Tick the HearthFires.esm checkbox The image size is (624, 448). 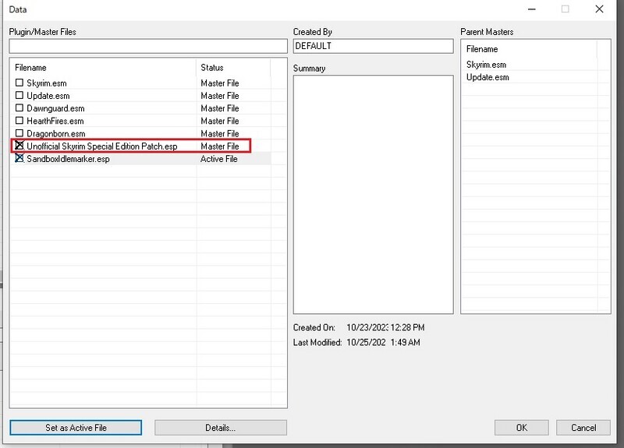coord(19,121)
